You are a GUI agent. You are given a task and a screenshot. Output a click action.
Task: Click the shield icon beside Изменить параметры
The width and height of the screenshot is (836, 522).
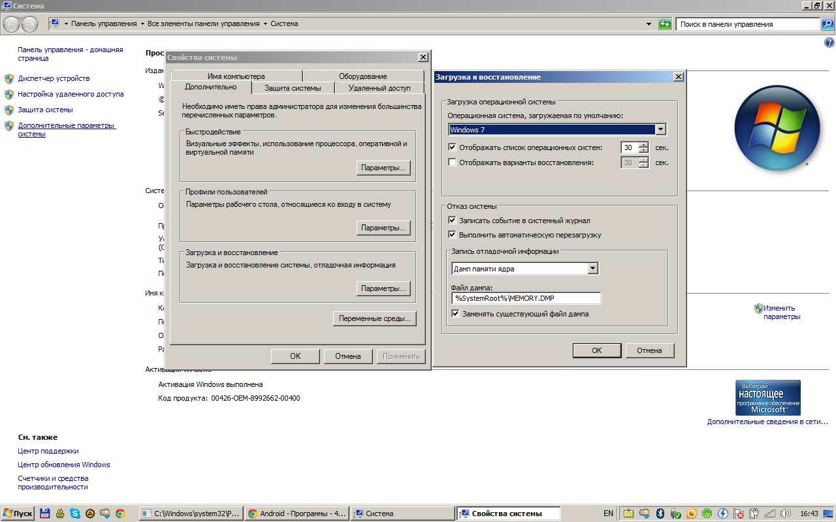click(758, 308)
